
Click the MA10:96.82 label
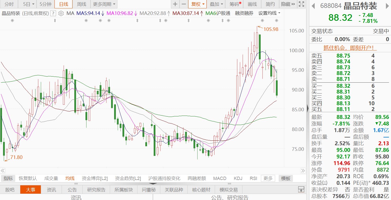point(120,13)
